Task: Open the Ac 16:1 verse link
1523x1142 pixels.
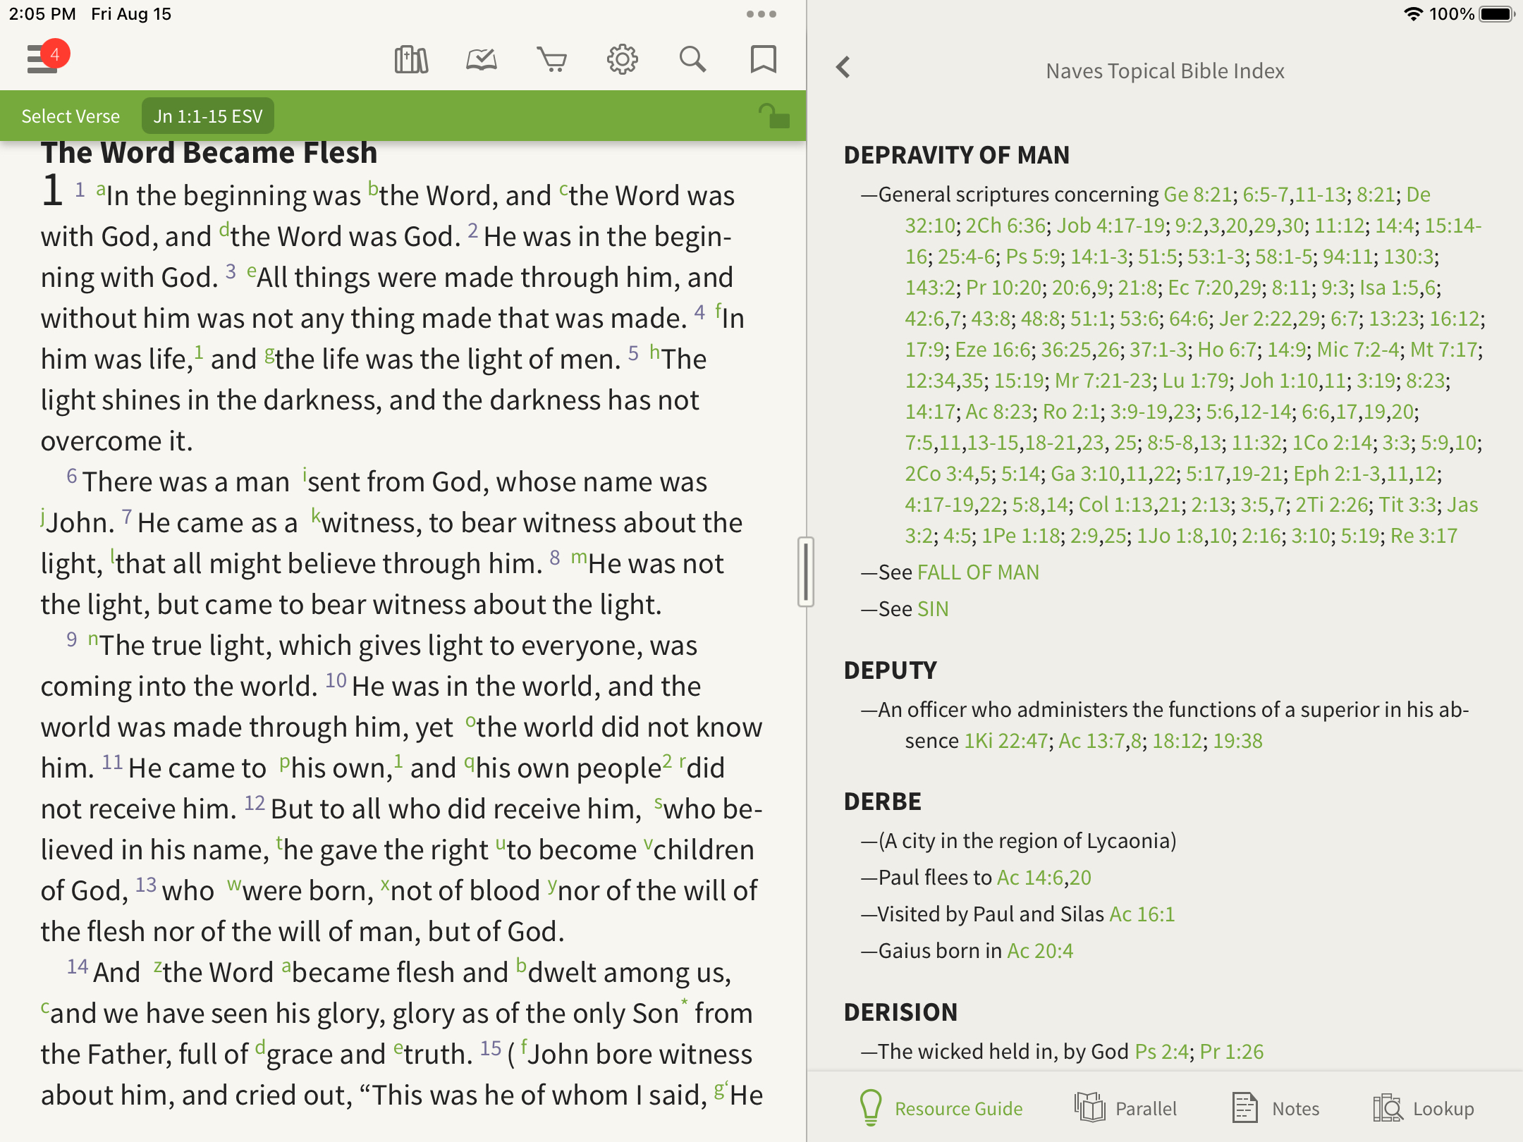Action: click(x=1142, y=914)
